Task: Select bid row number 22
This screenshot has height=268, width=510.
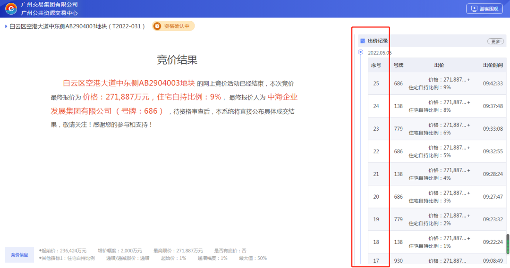Action: 376,151
